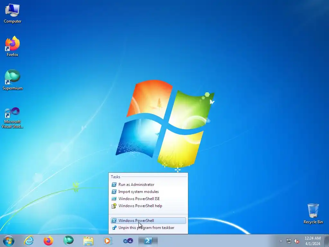Select the Recycle Bin icon
Viewport: 329px width, 247px height.
point(313,214)
